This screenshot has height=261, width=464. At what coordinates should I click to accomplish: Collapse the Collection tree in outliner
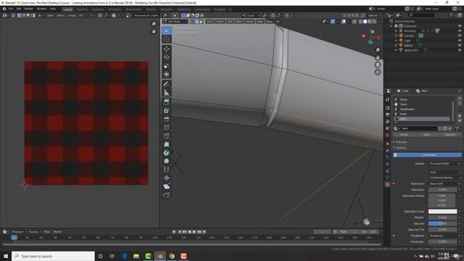tap(391, 26)
